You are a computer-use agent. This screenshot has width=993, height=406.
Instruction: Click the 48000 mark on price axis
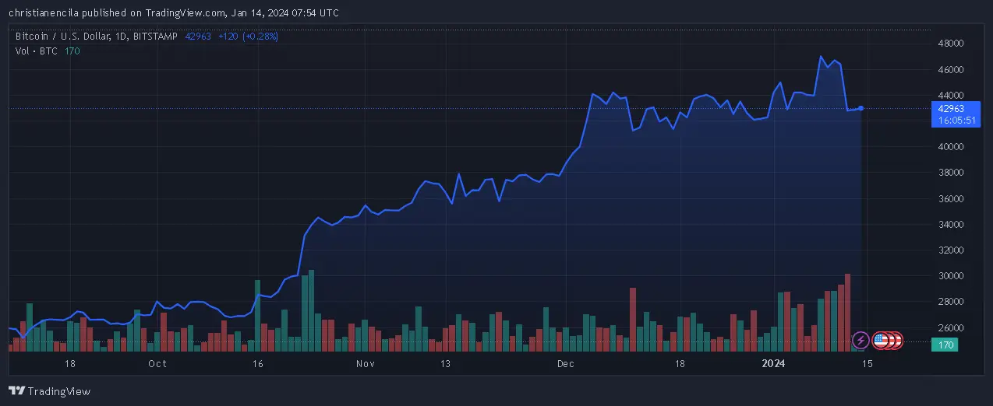(x=952, y=44)
